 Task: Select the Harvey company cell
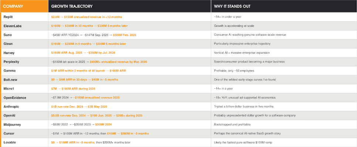pyautogui.click(x=24, y=53)
